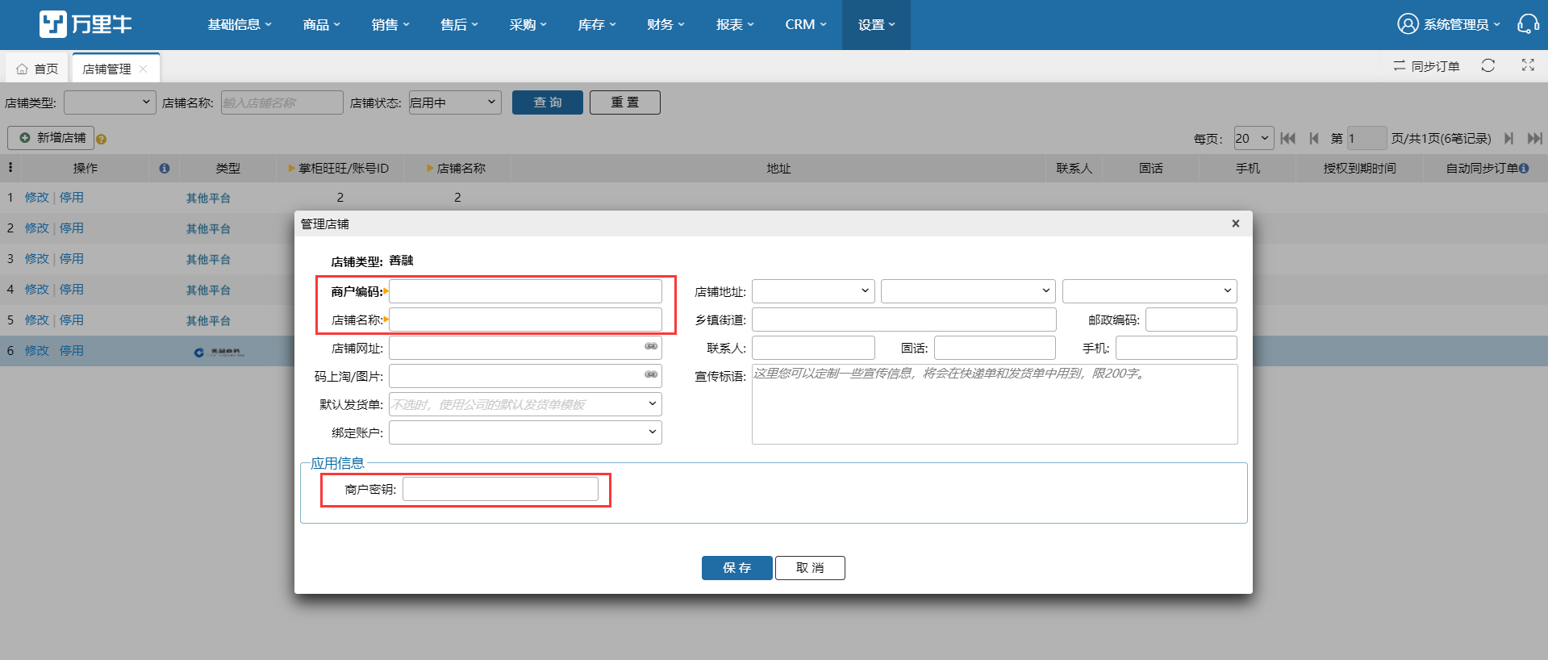Focus the 店铺名称 filter search box
This screenshot has height=660, width=1548.
[x=282, y=102]
